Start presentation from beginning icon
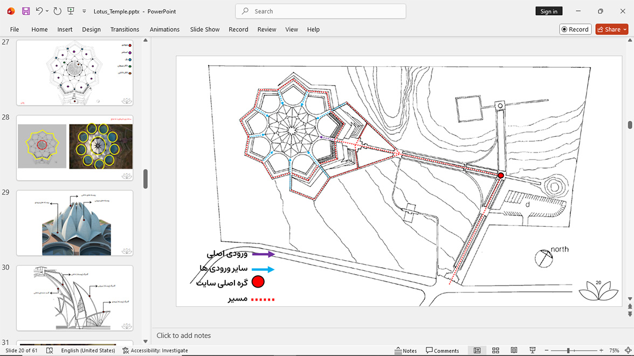634x356 pixels. click(x=71, y=11)
